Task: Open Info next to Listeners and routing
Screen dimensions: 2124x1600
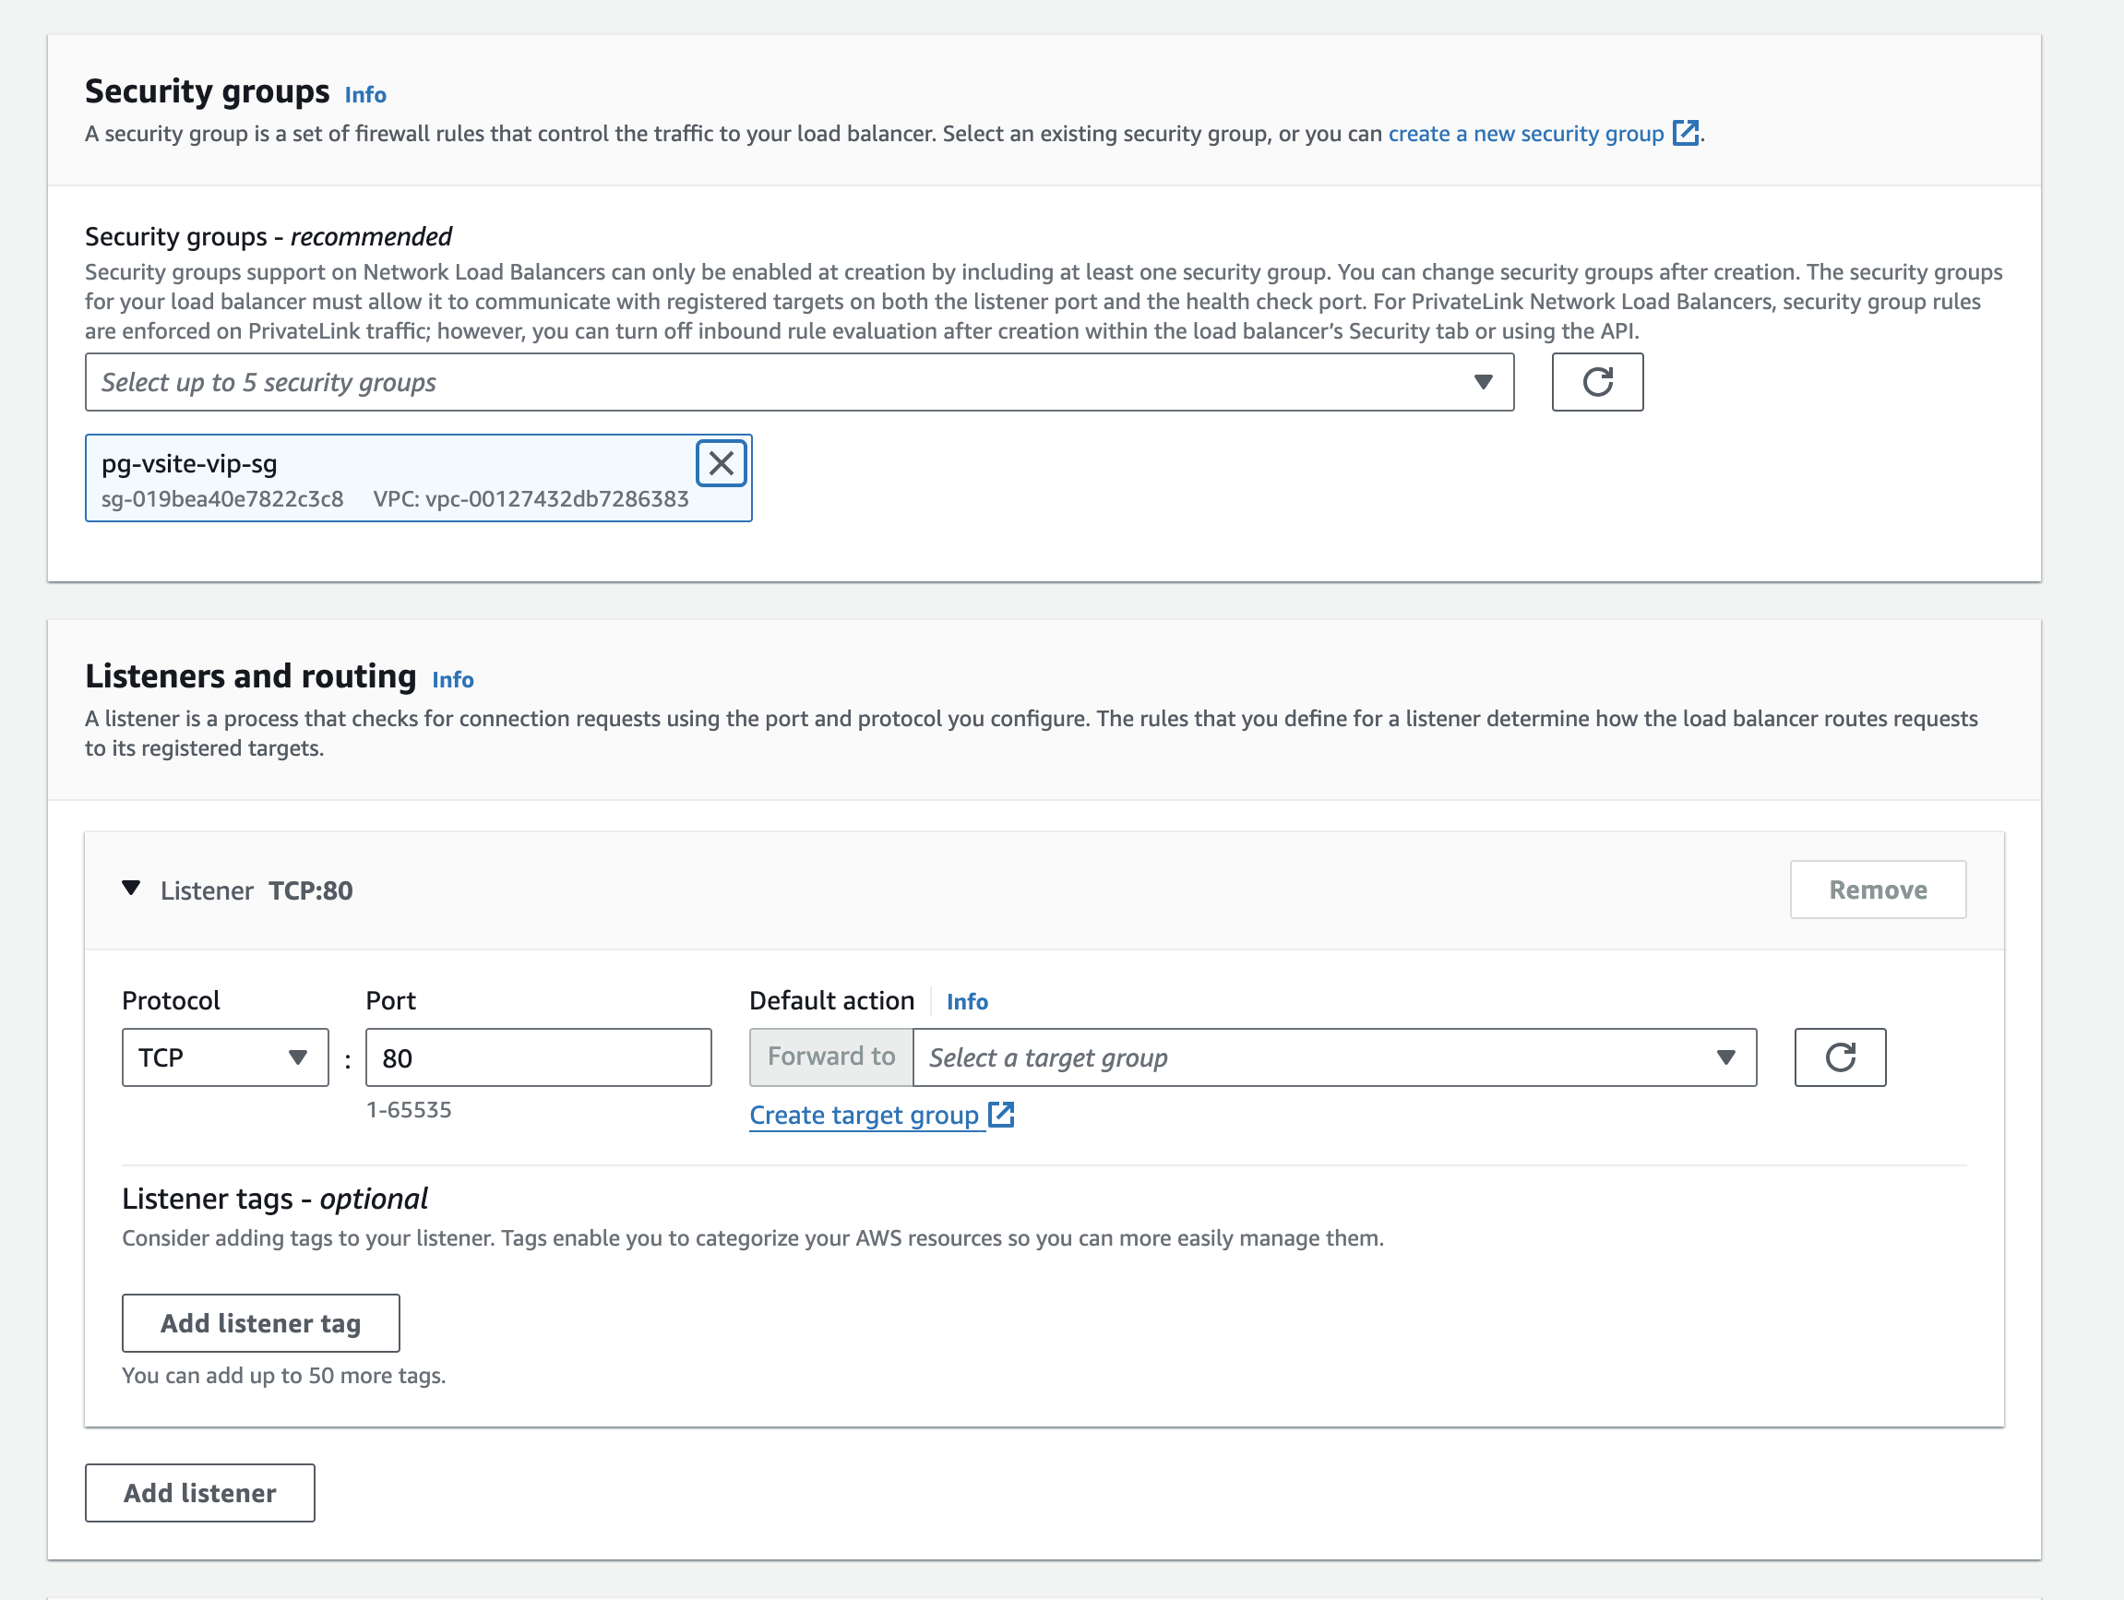Action: 453,679
